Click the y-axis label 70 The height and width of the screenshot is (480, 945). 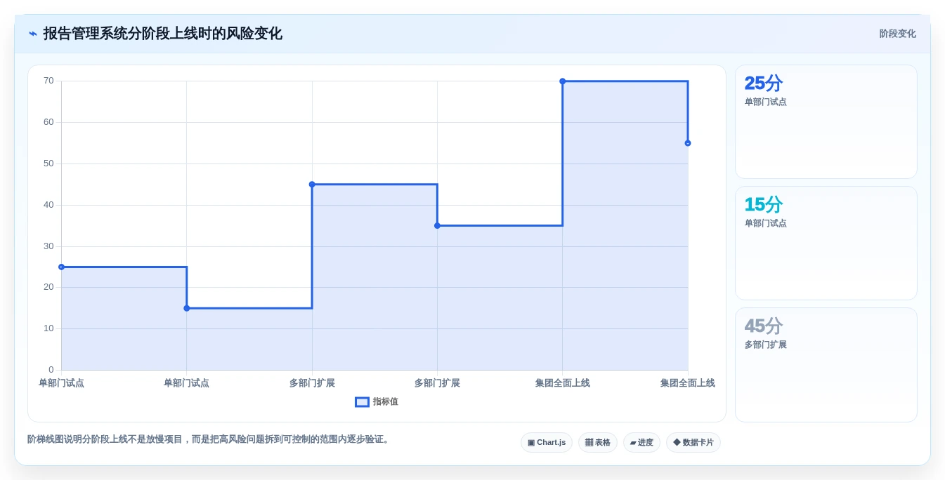48,81
